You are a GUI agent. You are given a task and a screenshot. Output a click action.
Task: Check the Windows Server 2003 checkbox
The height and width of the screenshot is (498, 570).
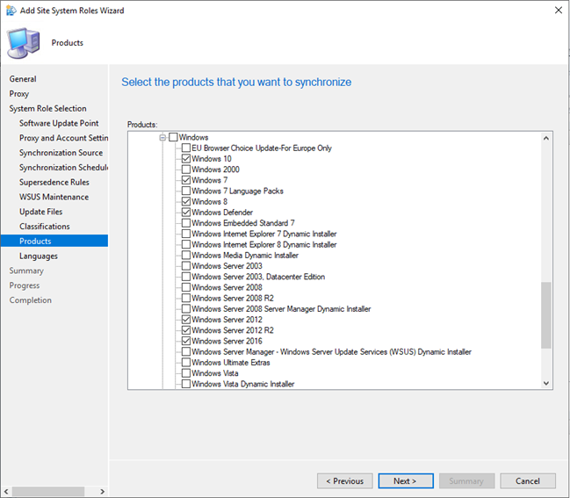point(186,266)
